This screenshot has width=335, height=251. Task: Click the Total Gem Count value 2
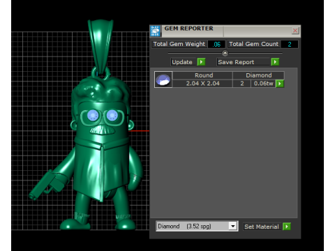point(290,44)
